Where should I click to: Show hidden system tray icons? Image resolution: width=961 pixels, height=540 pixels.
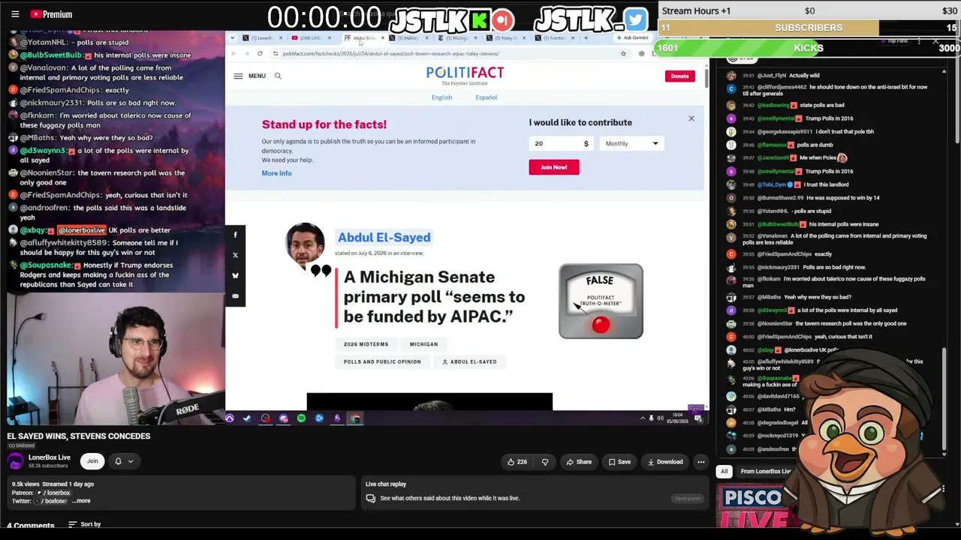pos(642,418)
